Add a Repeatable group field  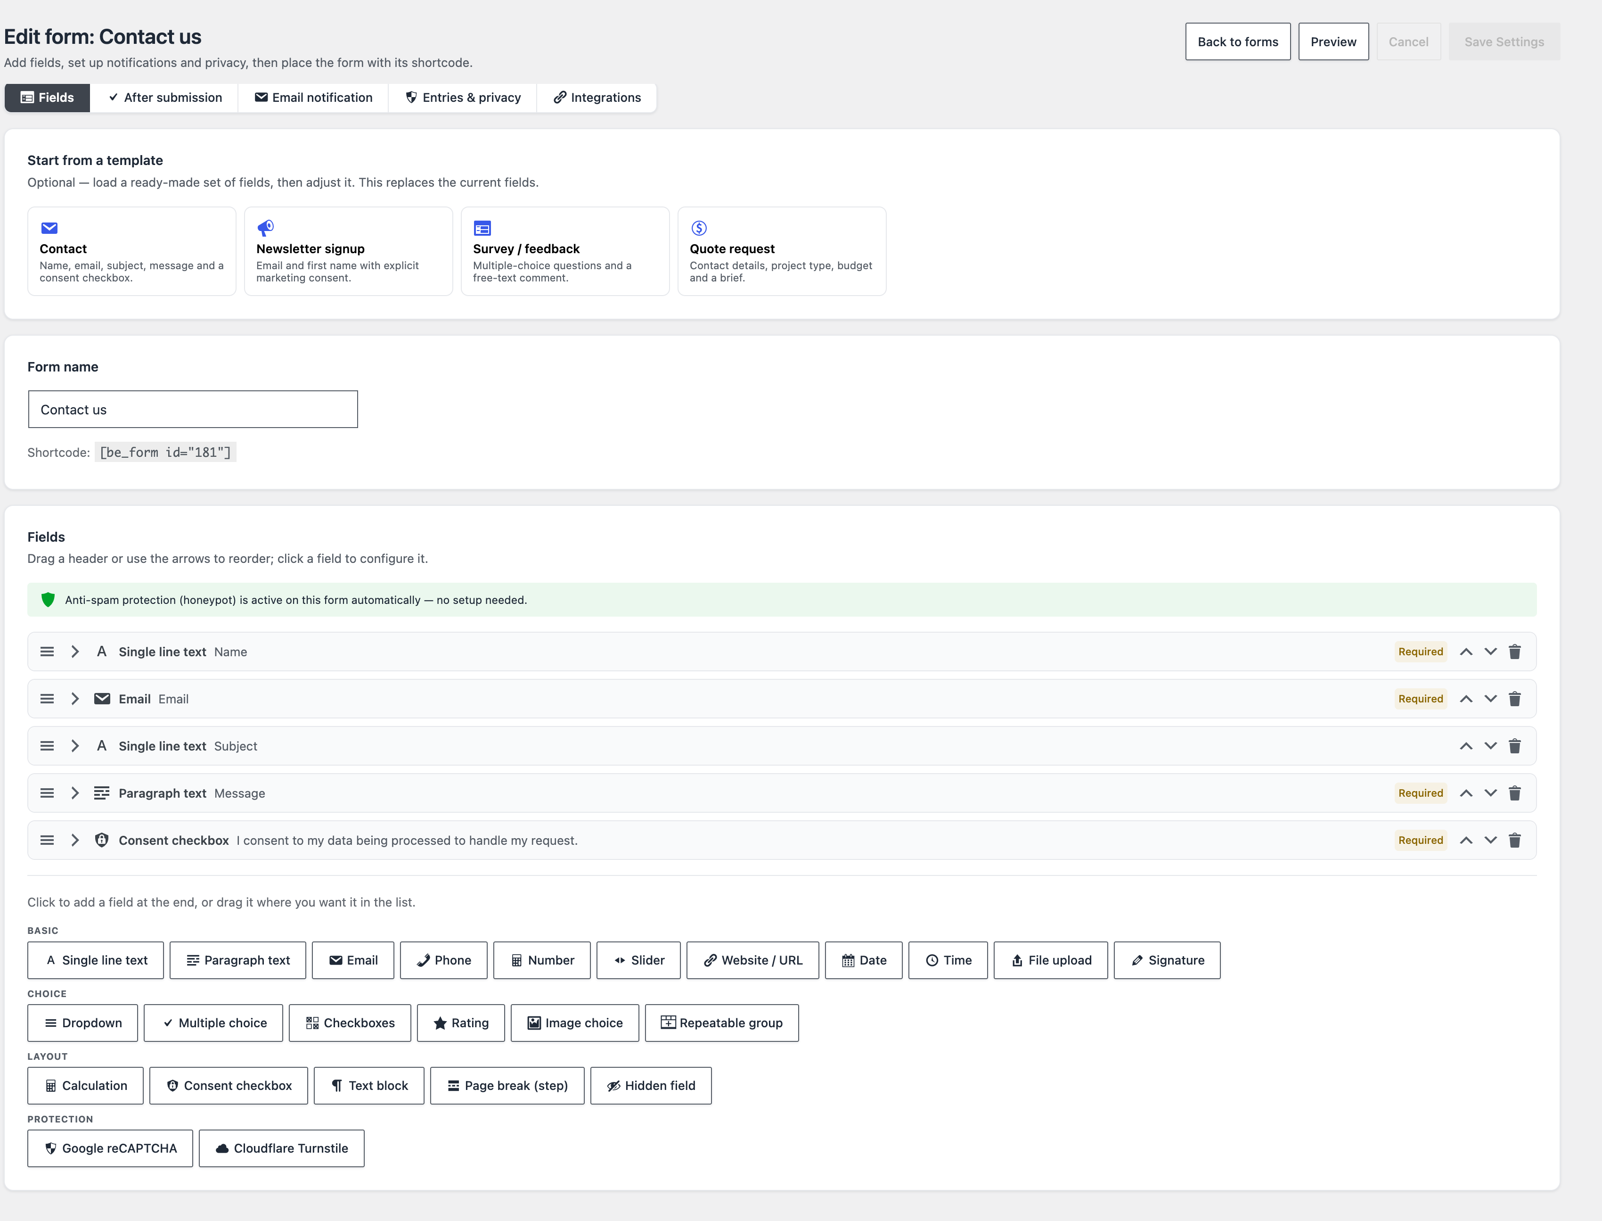(x=722, y=1023)
